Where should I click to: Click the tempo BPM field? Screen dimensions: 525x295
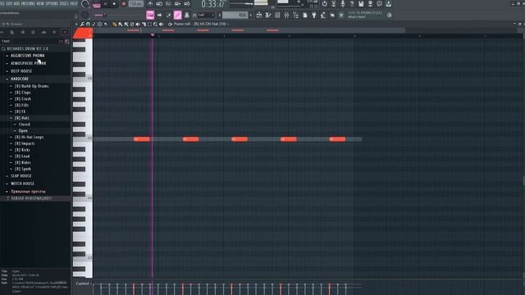click(x=136, y=4)
